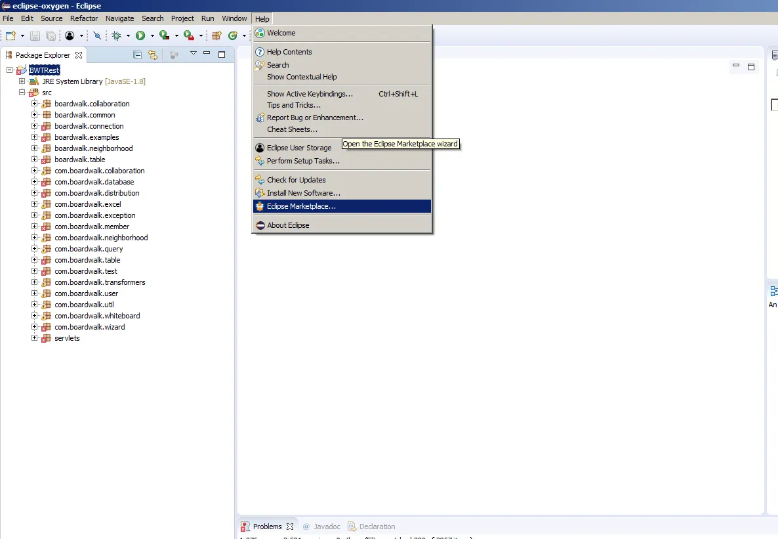Minimize the Package Explorer view

click(x=207, y=53)
